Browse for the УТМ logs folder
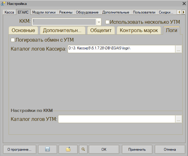Image resolution: width=188 pixels, height=156 pixels. coord(178,119)
